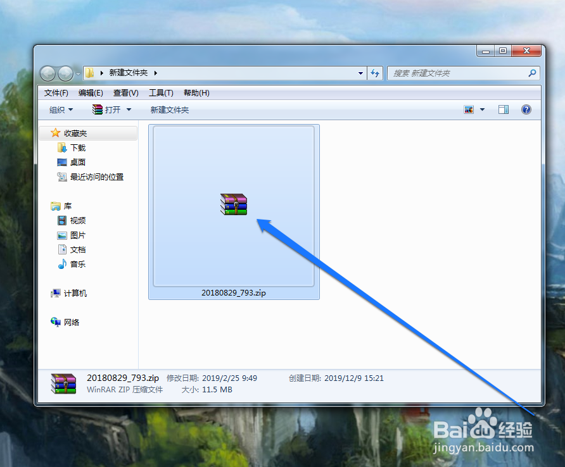The width and height of the screenshot is (565, 467).
Task: Select 新建文件夹 breadcrumb in address bar
Action: click(129, 73)
